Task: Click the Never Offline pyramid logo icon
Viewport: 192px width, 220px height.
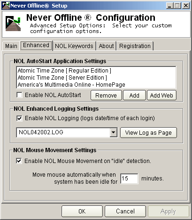Action: click(x=13, y=23)
